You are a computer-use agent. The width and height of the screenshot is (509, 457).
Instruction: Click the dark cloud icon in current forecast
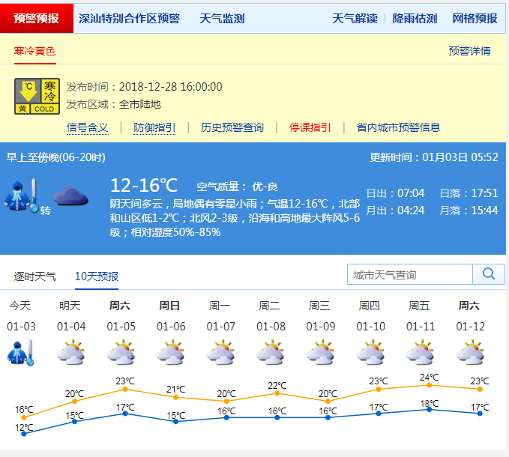(70, 197)
